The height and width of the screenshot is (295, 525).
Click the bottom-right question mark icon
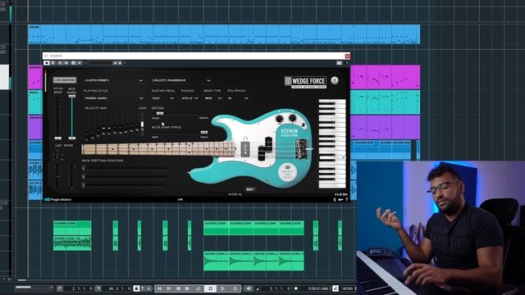[346, 200]
